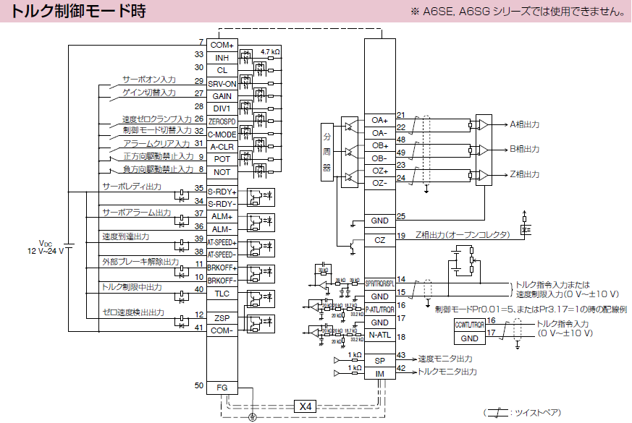This screenshot has width=632, height=423.
Task: Click the サーボレディ出力 label
Action: click(x=132, y=187)
